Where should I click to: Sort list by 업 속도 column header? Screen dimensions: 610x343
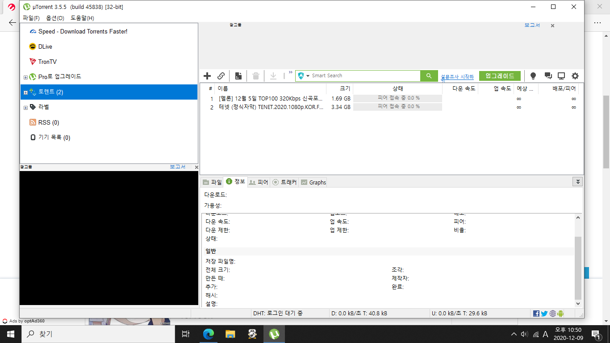(496, 88)
